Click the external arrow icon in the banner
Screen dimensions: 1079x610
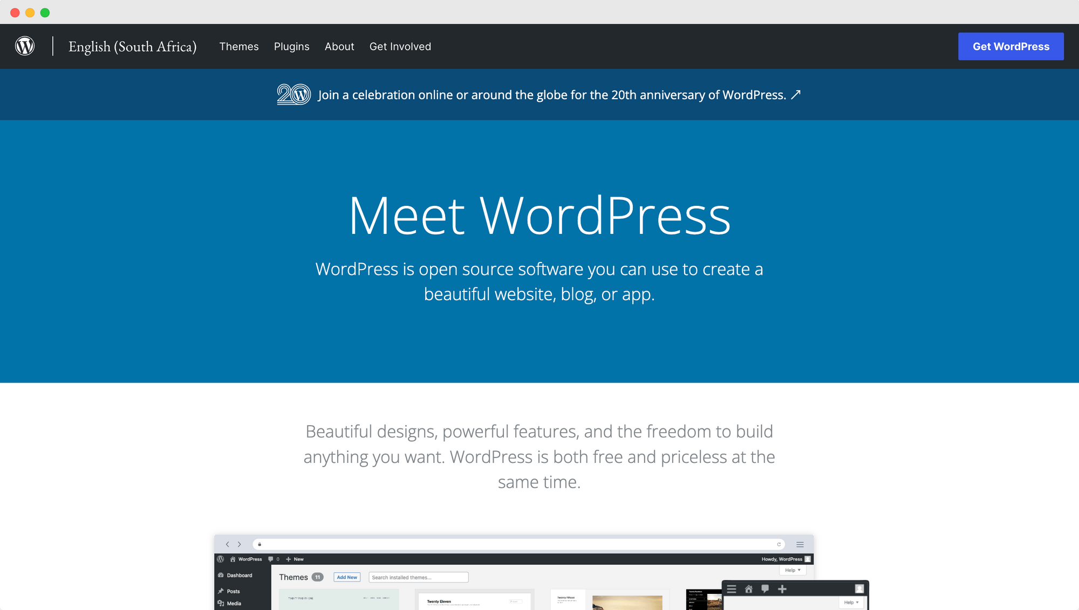pos(796,95)
